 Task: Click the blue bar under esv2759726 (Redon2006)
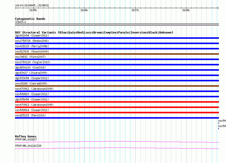click(117, 43)
